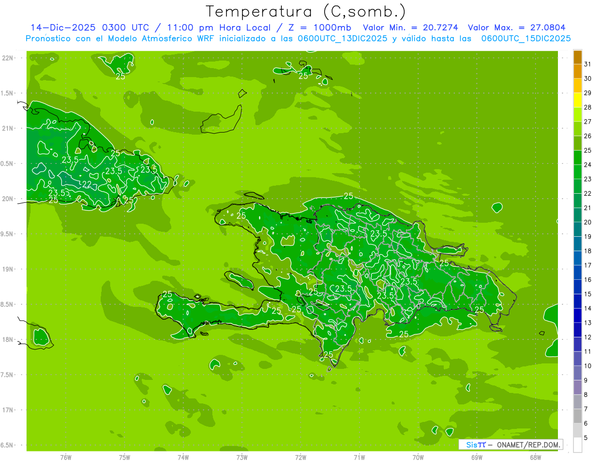Click the 18N latitude axis label
Screen dimensions: 601x464
[x=8, y=339]
